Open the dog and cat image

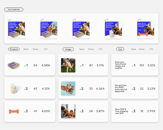pyautogui.click(x=68, y=88)
